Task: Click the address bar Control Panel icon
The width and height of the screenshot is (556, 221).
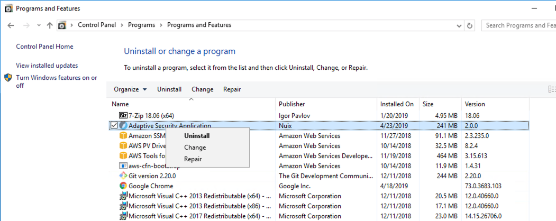Action: [62, 25]
